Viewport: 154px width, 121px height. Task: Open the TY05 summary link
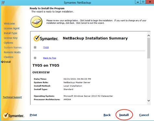(x=46, y=47)
